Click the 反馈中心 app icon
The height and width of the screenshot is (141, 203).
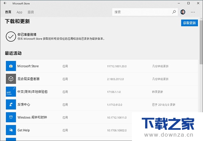(x=11, y=104)
